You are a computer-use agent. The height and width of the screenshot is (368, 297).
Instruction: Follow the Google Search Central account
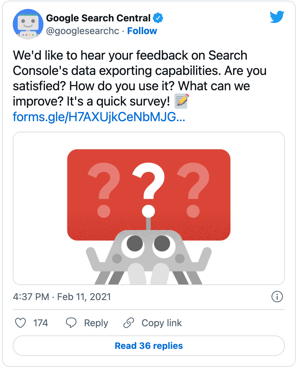[x=142, y=31]
